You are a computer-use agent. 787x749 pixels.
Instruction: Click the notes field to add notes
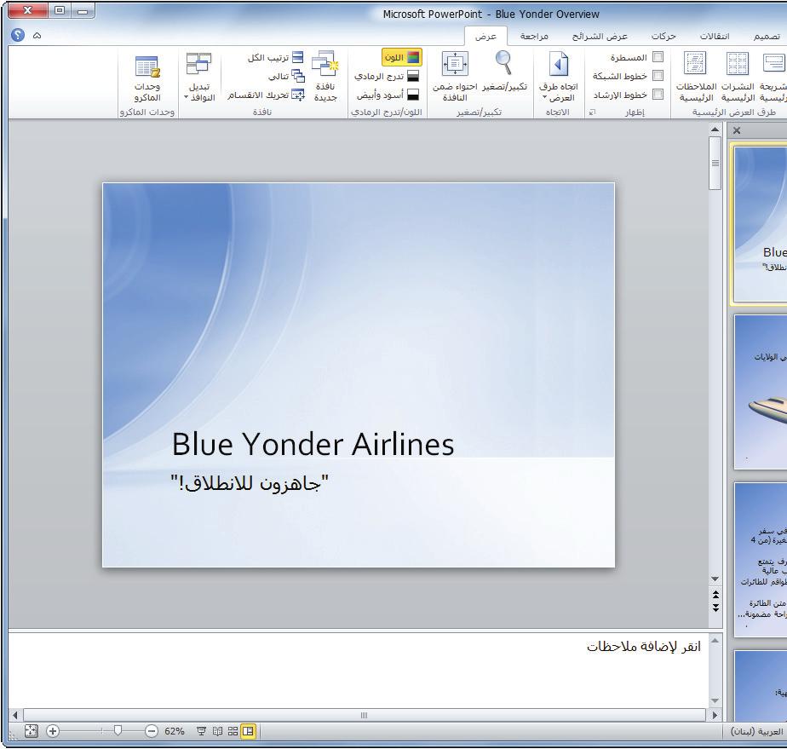358,669
